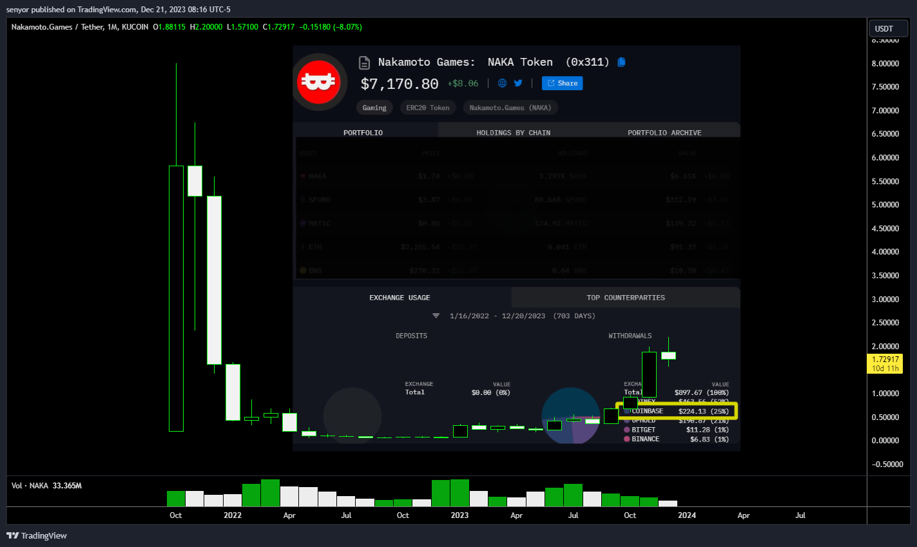Click the $0.00 (0%) deposits total

coord(491,392)
